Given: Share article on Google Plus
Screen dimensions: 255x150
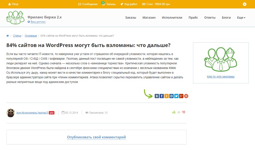Looking at the screenshot, I should [181, 96].
